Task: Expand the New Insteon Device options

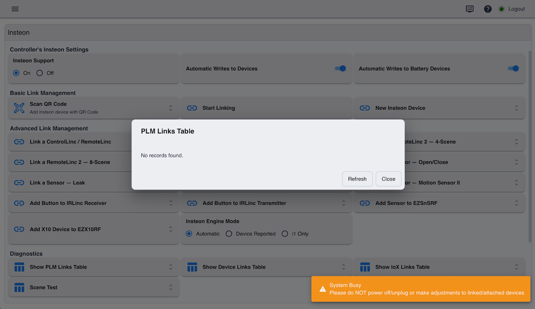Action: point(517,108)
